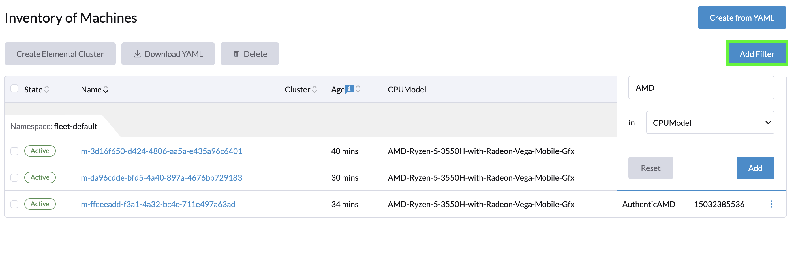Click the trash icon on the Delete button
Screen dimensions: 796x269
pyautogui.click(x=237, y=53)
